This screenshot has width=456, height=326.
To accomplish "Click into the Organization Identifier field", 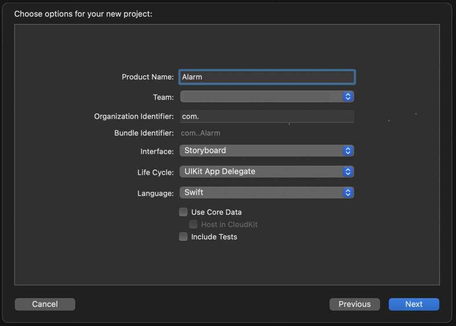I will pos(267,117).
